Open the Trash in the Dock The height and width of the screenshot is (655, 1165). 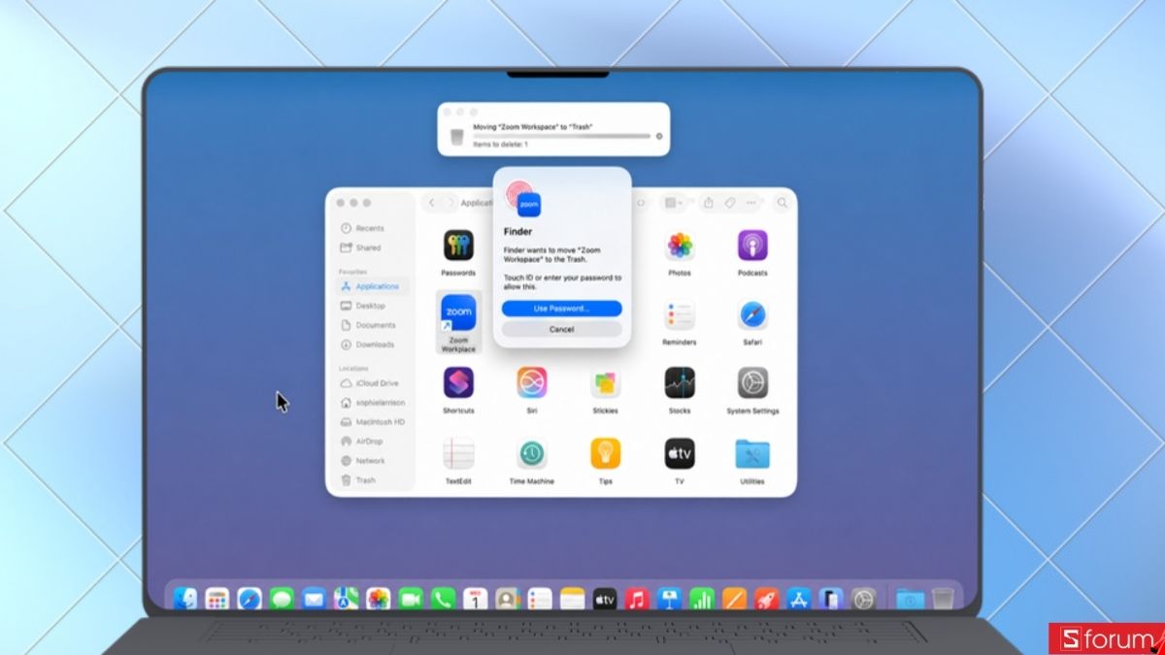coord(942,599)
